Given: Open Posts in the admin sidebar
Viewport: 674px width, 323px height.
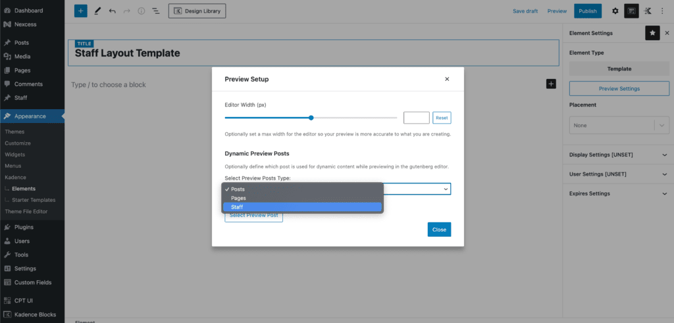Looking at the screenshot, I should click(32, 43).
